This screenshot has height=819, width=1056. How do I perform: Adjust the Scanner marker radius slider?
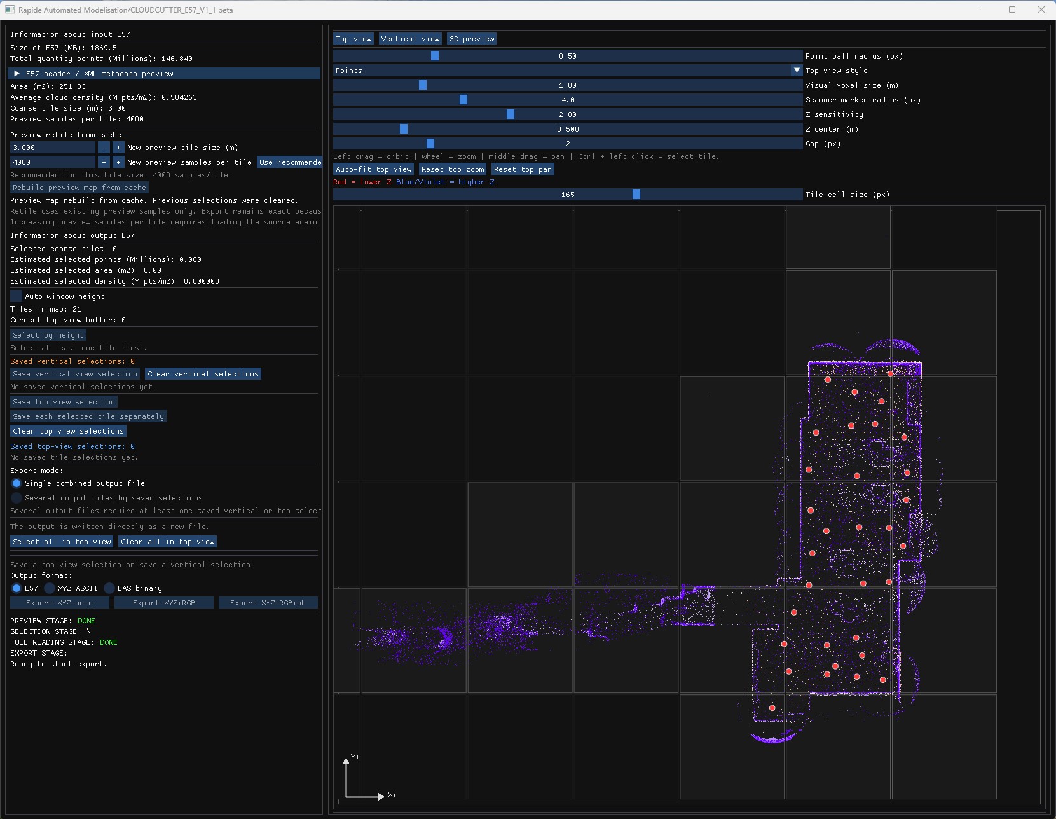pos(568,100)
